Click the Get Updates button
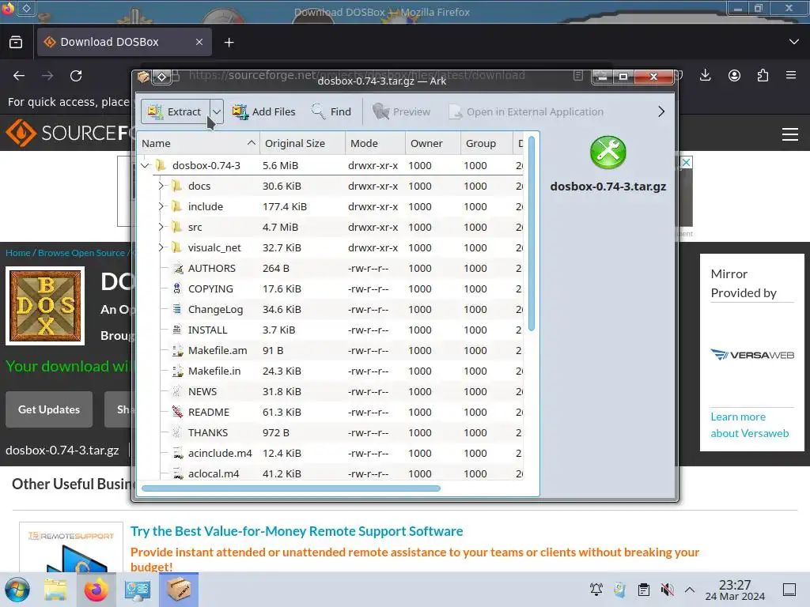810x607 pixels. pyautogui.click(x=49, y=409)
